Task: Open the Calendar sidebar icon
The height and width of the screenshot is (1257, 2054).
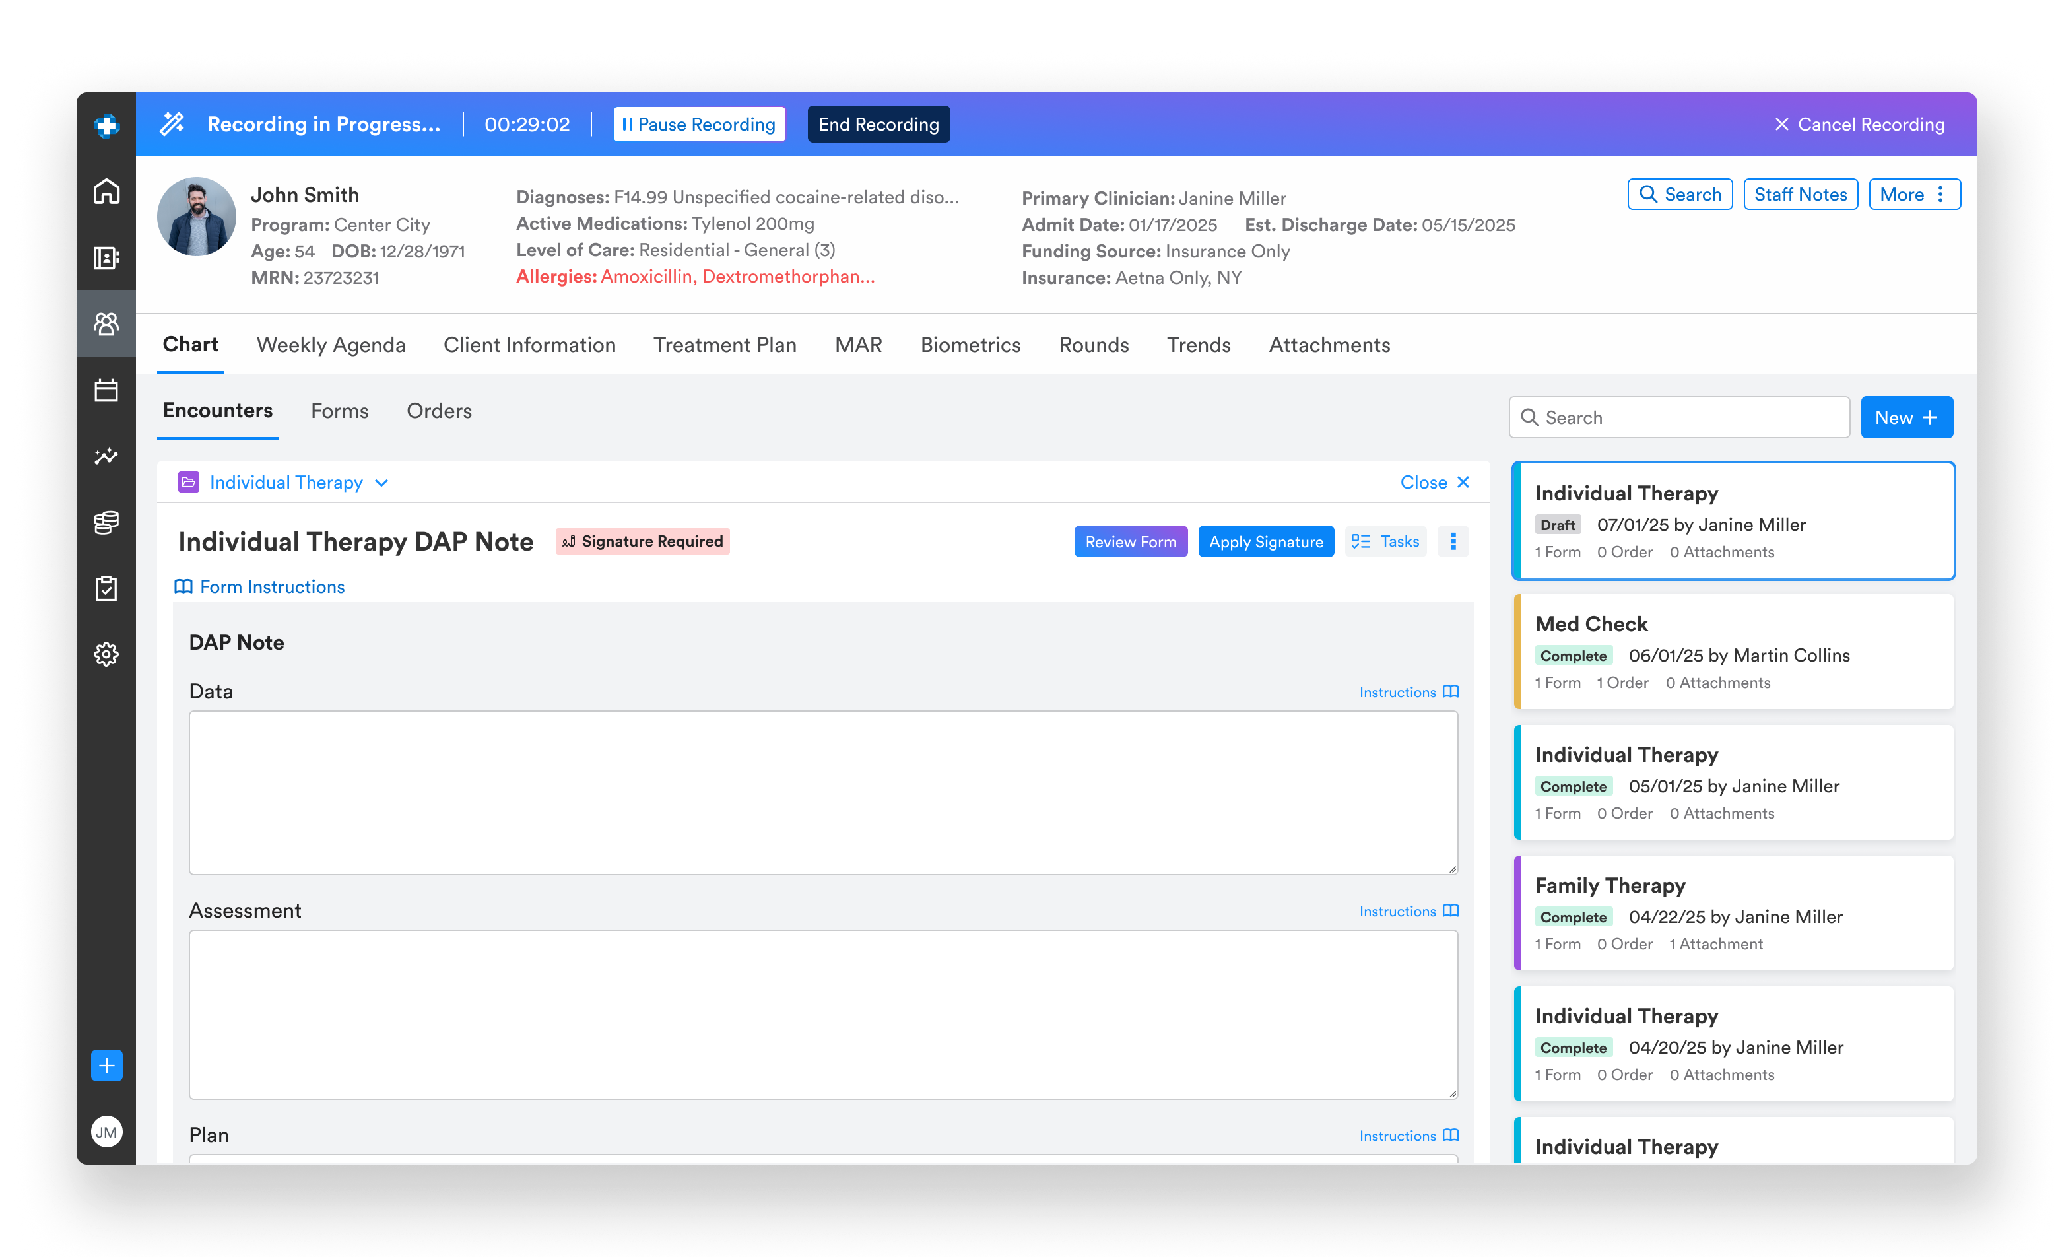Action: (x=106, y=390)
